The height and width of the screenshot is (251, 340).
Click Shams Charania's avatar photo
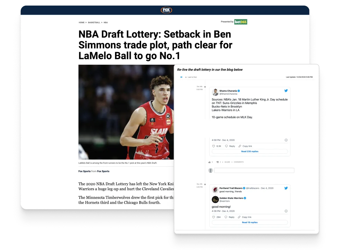(215, 92)
